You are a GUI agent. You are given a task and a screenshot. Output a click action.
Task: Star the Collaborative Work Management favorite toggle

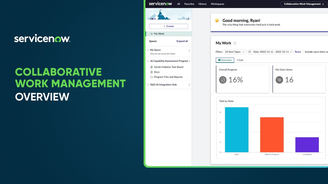tap(323, 4)
